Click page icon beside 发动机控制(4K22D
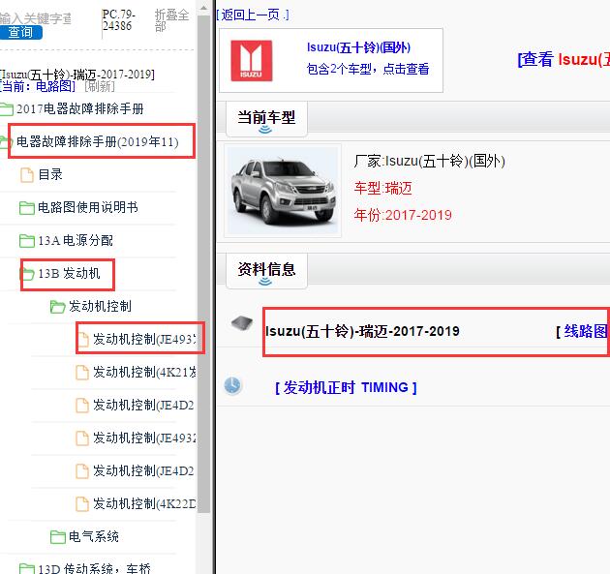 pyautogui.click(x=81, y=504)
